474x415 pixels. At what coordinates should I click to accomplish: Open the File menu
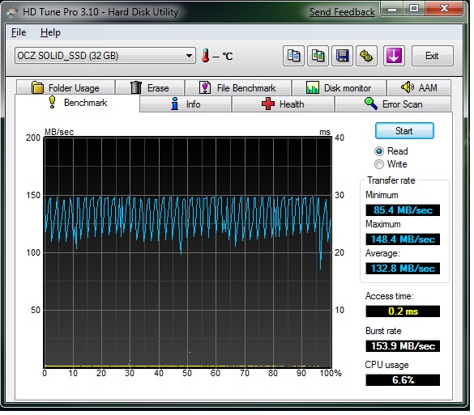click(19, 32)
